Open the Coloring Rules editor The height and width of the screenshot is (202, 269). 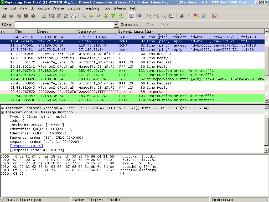pos(196,16)
